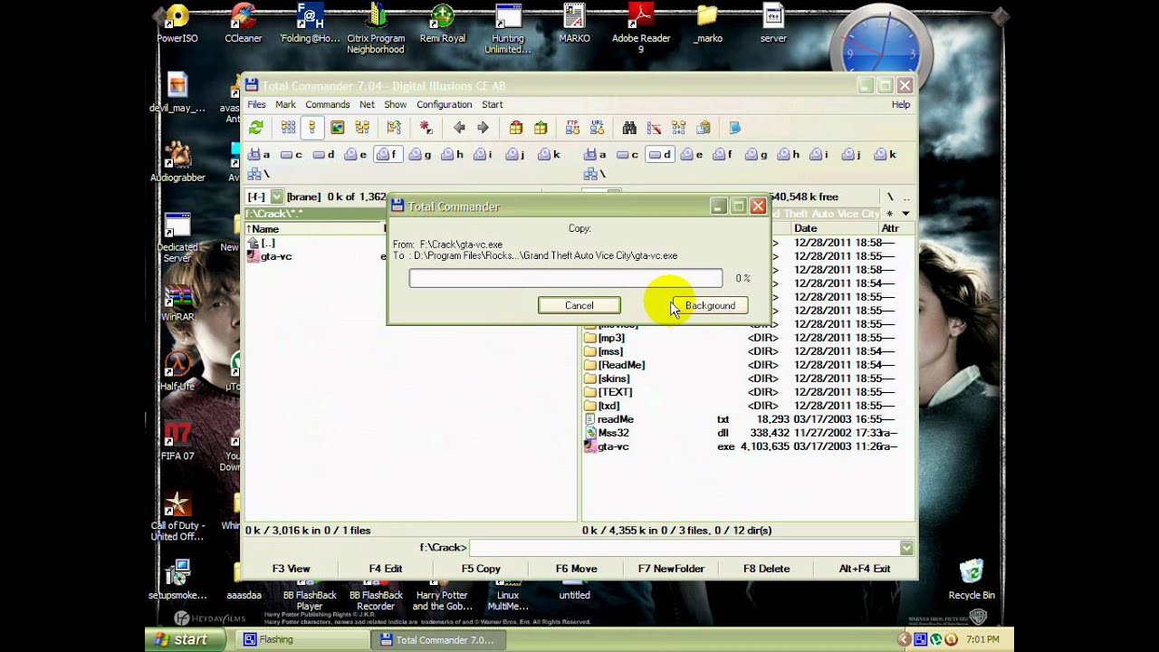Switch to brief file names view icon
Image resolution: width=1159 pixels, height=652 pixels.
288,128
